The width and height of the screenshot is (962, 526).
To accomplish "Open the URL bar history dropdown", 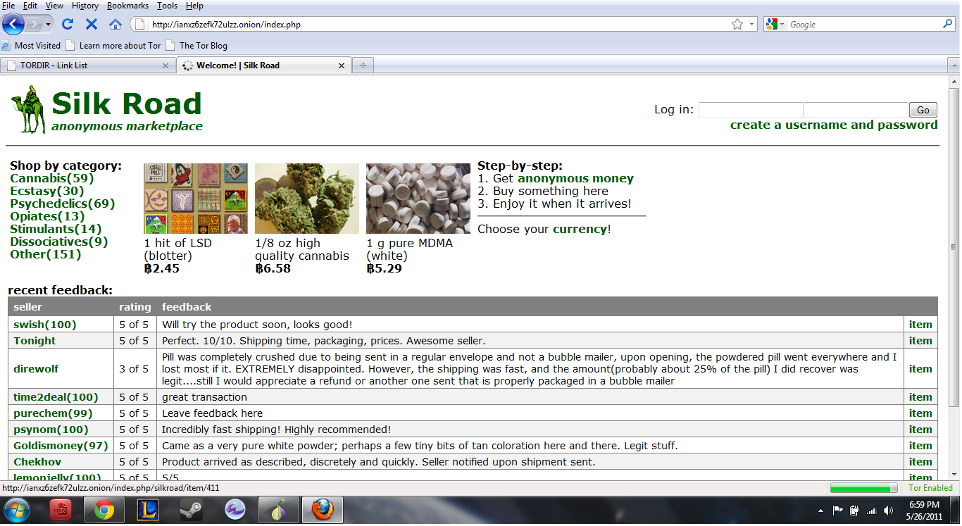I will pyautogui.click(x=751, y=24).
